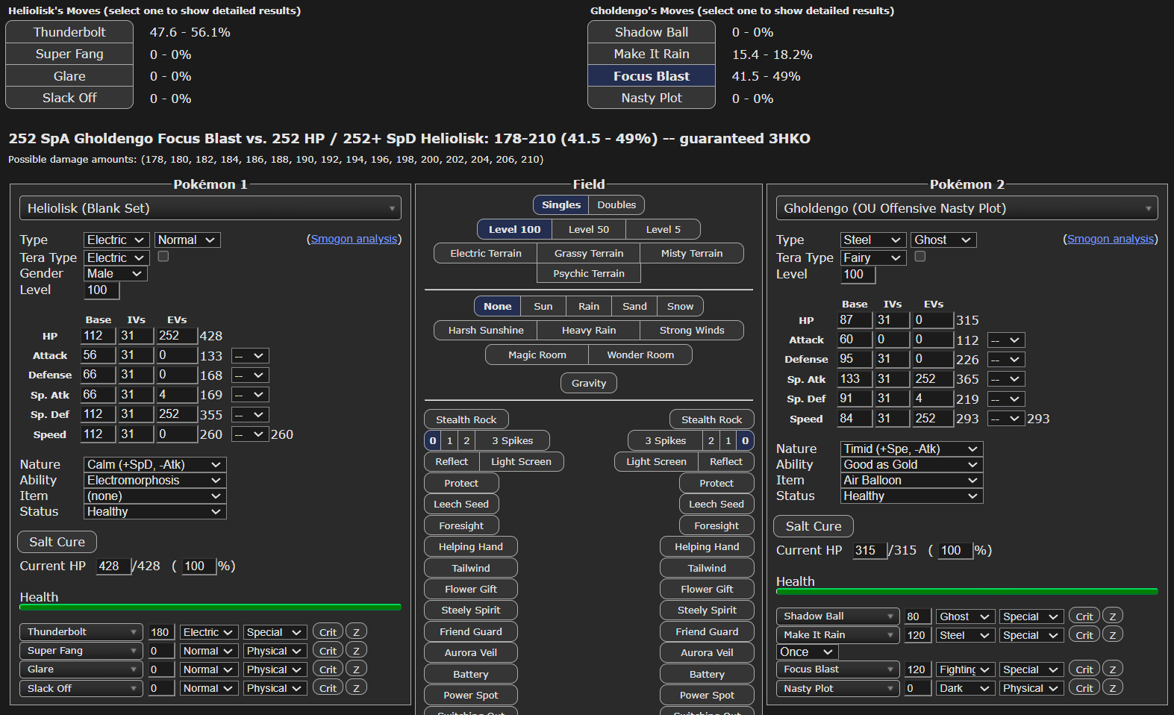The image size is (1174, 715).
Task: Open Make It Rain hit count dropdown Once
Action: point(808,652)
